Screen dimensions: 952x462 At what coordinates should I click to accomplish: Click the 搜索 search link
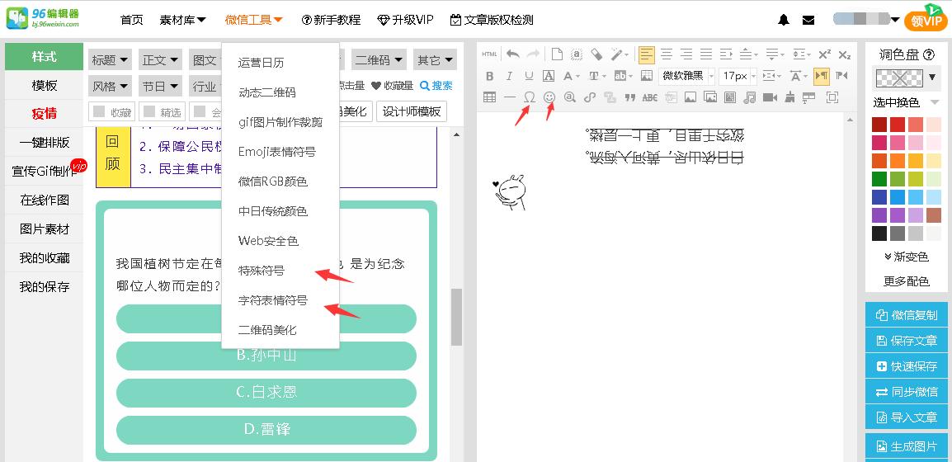pyautogui.click(x=436, y=86)
